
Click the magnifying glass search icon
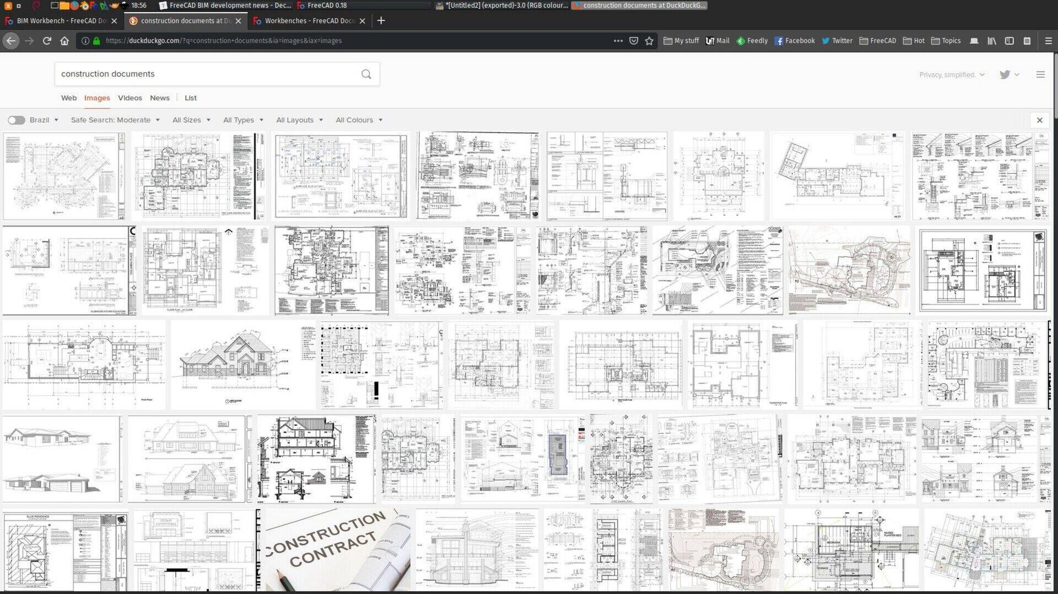pyautogui.click(x=366, y=73)
